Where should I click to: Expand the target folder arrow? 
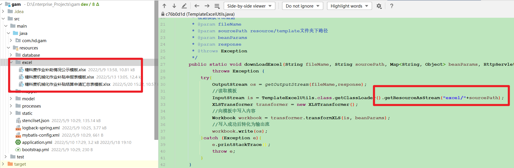click(x=3, y=164)
